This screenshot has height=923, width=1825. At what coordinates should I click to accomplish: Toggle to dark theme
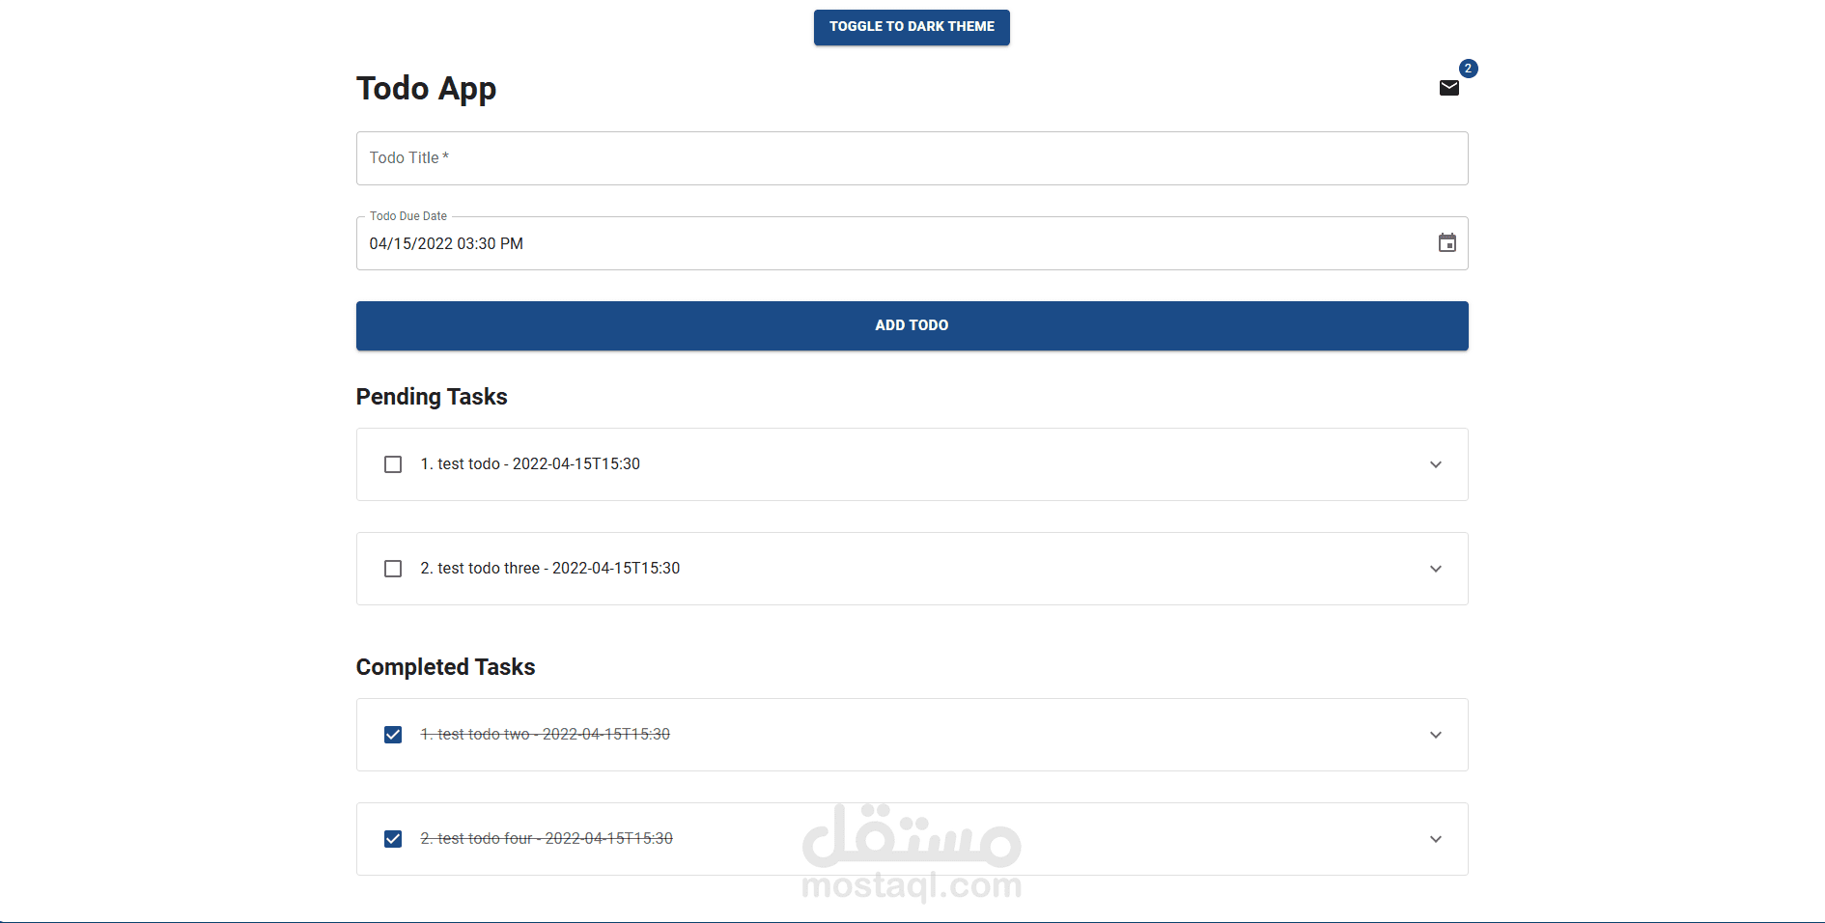point(912,27)
